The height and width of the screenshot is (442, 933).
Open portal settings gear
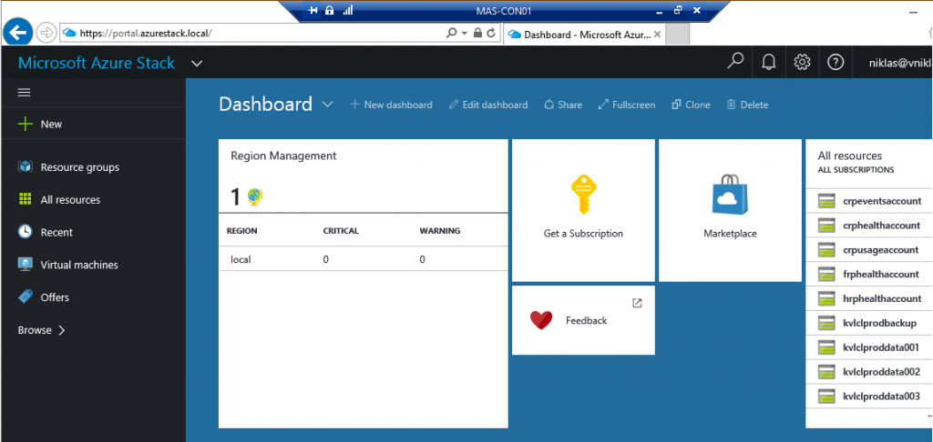pyautogui.click(x=802, y=62)
